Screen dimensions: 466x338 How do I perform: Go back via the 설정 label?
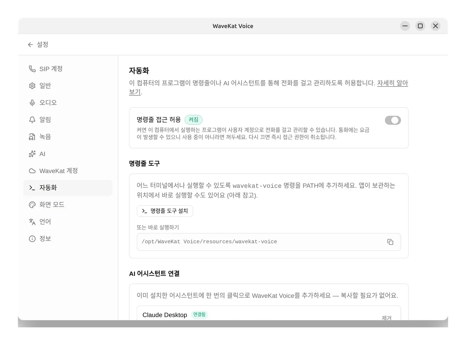pyautogui.click(x=43, y=45)
